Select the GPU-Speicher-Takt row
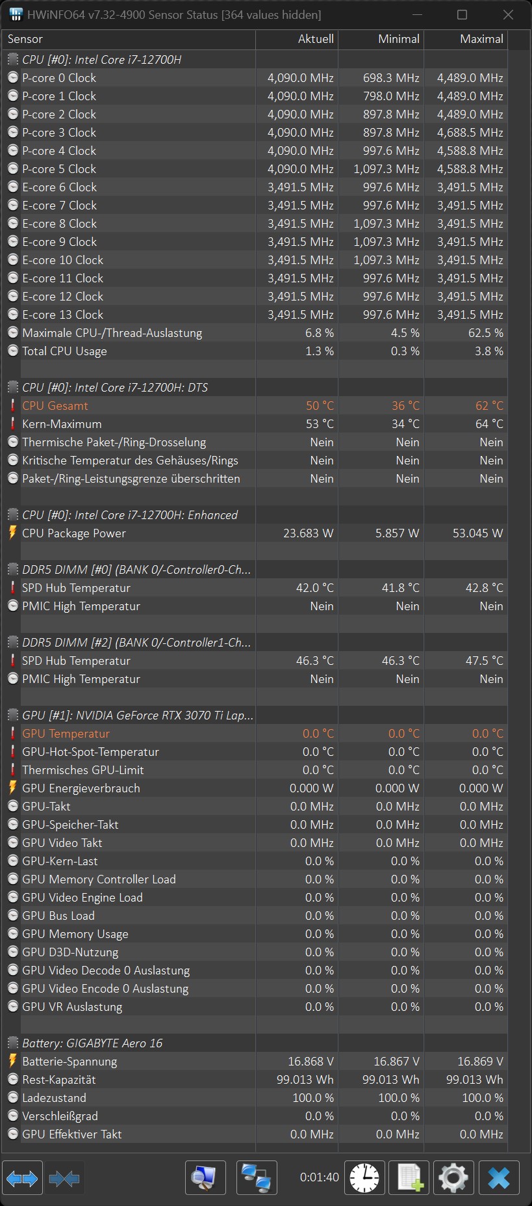 tap(255, 824)
